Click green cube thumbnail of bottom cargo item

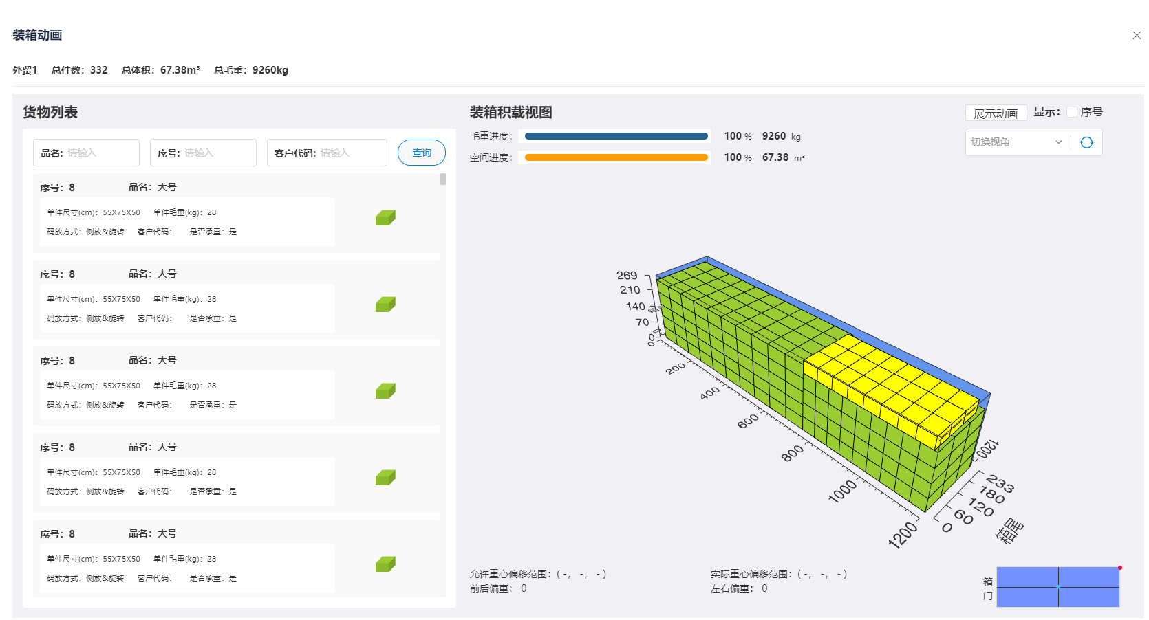click(385, 564)
